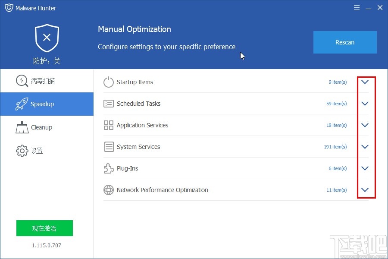
Task: Click the System Services list icon
Action: click(108, 147)
